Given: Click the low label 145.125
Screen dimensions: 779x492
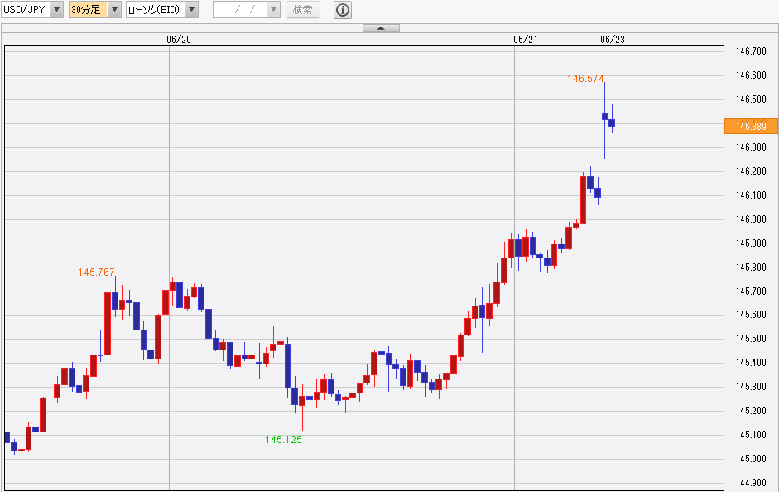Looking at the screenshot, I should (283, 439).
